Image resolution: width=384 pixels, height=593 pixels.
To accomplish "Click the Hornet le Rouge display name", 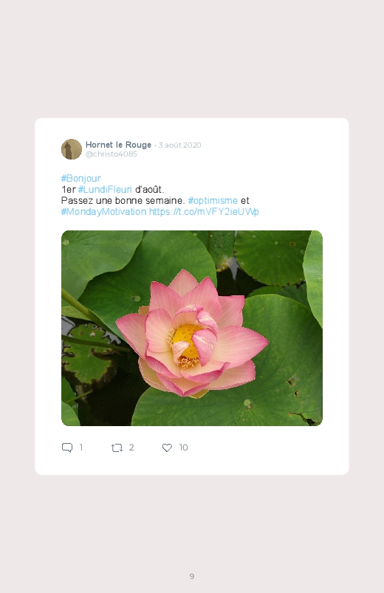I will (x=118, y=145).
